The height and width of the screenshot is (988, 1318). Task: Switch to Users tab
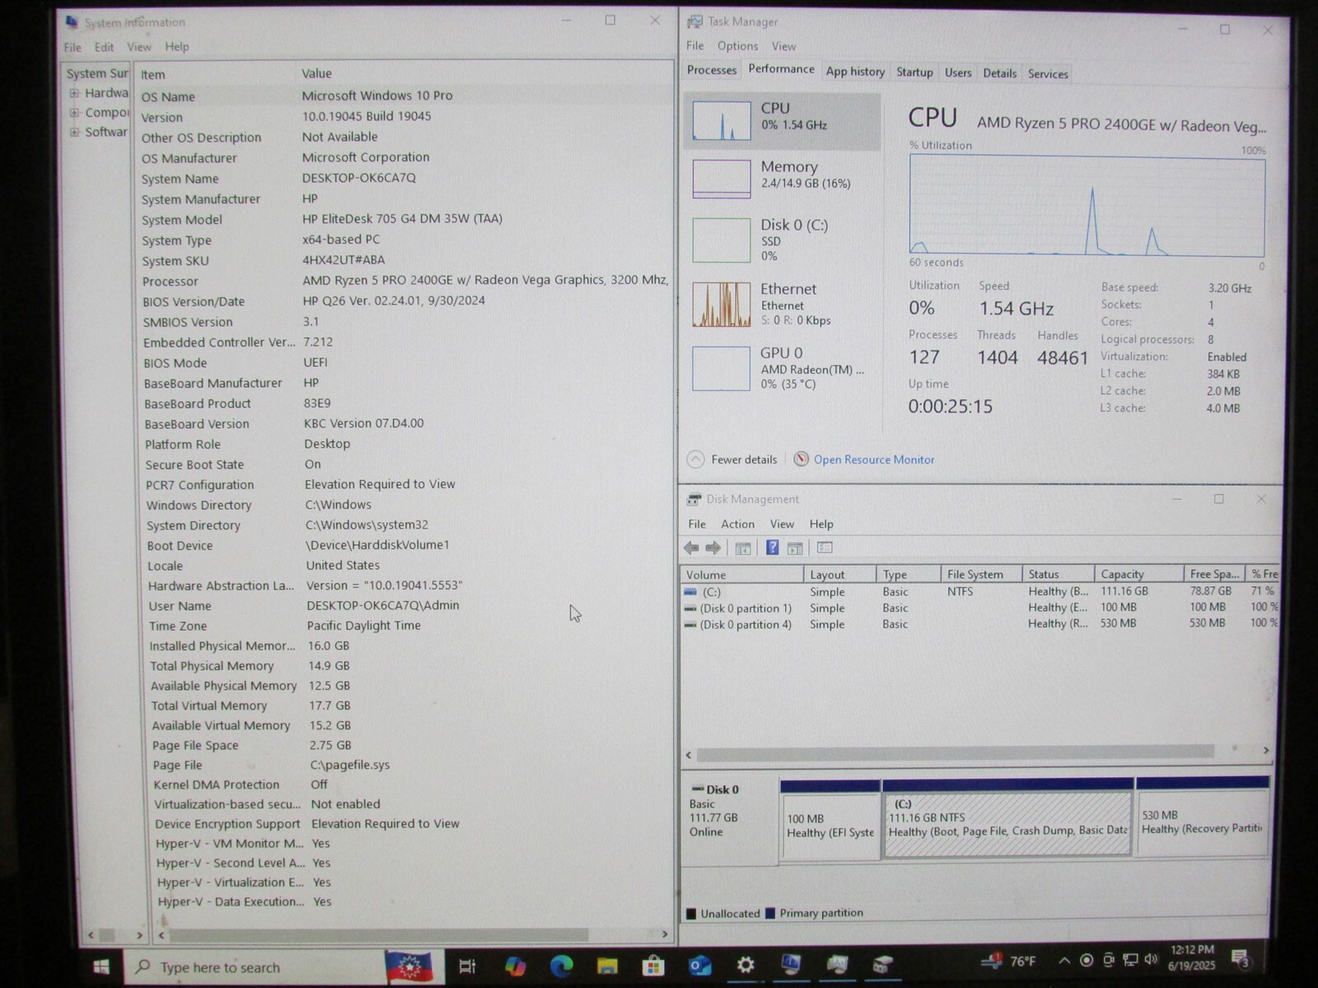pyautogui.click(x=958, y=72)
